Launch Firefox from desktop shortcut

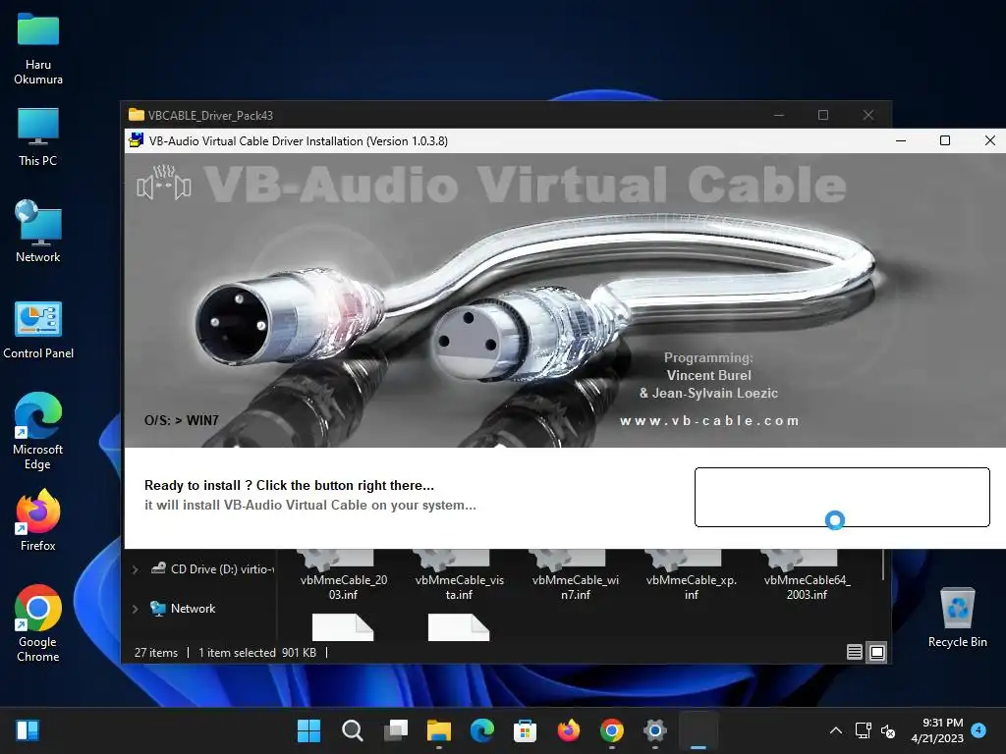38,520
